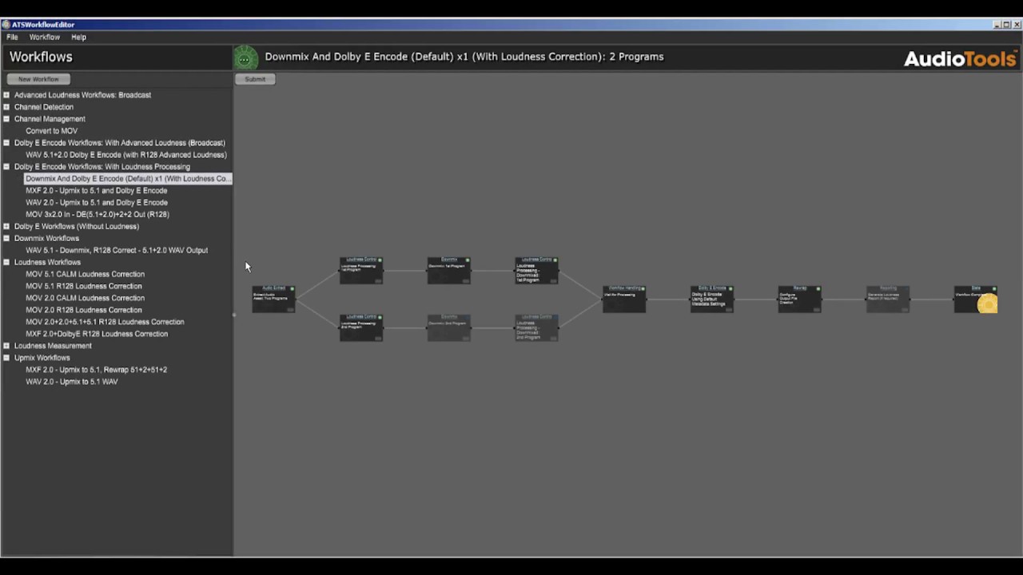
Task: Open the Workflow menu
Action: 44,37
